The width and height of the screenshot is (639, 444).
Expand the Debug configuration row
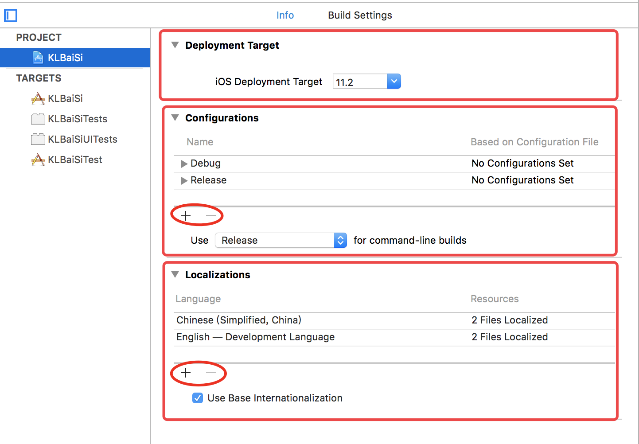[184, 164]
